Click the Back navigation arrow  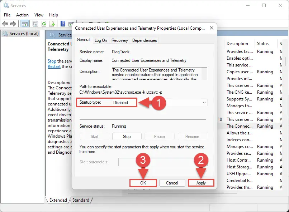(5, 24)
